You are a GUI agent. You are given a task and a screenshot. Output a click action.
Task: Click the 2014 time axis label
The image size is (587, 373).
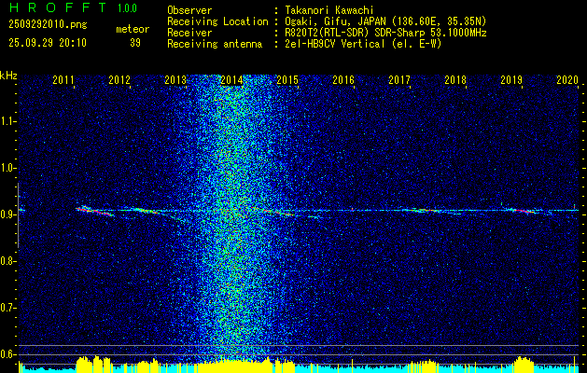pos(231,79)
